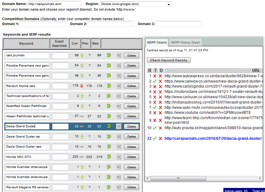
Task: Open details icon for 'Dacia Grand Duster car'
Action: [119, 136]
